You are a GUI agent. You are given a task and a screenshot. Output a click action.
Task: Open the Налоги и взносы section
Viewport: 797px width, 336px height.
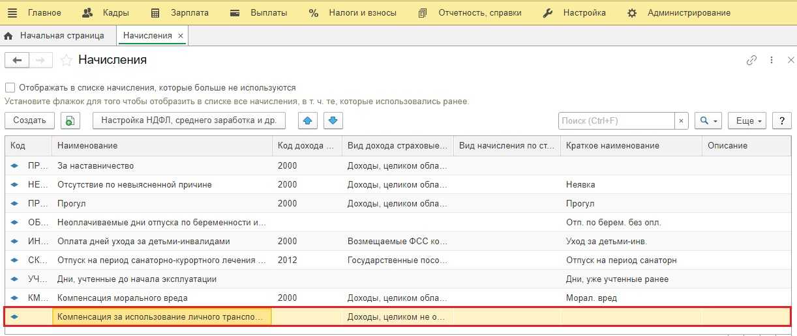(x=352, y=12)
